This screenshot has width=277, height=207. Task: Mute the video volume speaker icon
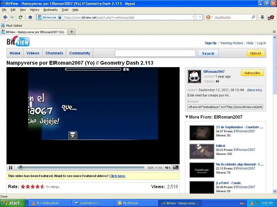pyautogui.click(x=167, y=167)
